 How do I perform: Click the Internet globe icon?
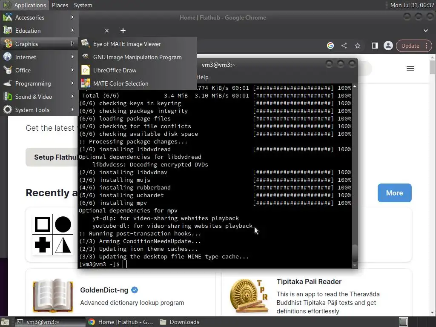click(x=8, y=57)
